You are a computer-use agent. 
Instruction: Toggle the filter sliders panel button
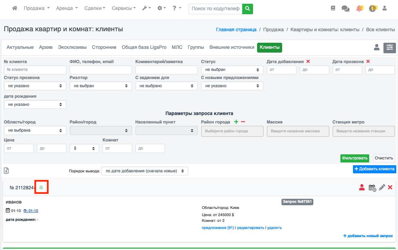click(390, 48)
